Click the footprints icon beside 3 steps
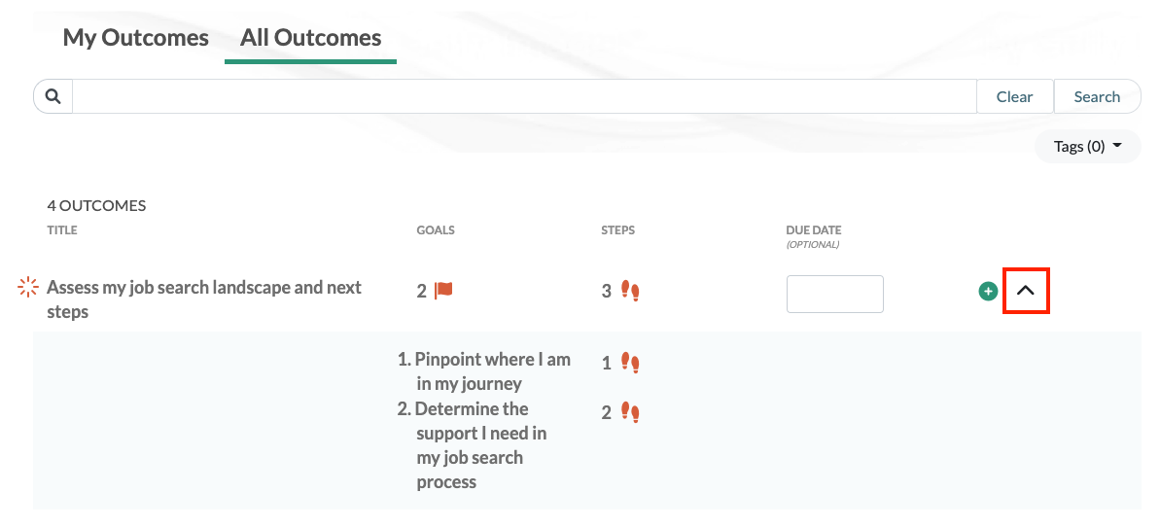The image size is (1160, 527). [x=630, y=291]
